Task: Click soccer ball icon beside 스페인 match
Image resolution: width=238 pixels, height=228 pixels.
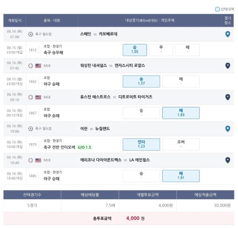Action: pyautogui.click(x=31, y=34)
